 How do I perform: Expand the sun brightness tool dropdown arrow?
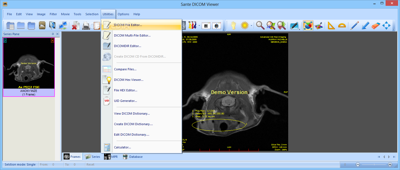[x=251, y=26]
